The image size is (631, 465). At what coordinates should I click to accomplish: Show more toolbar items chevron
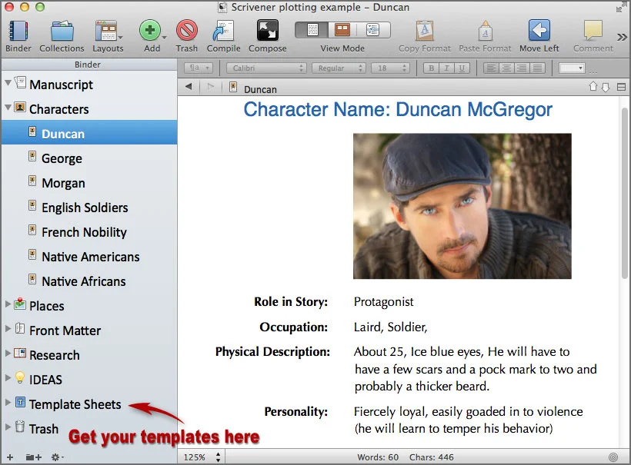pos(622,37)
